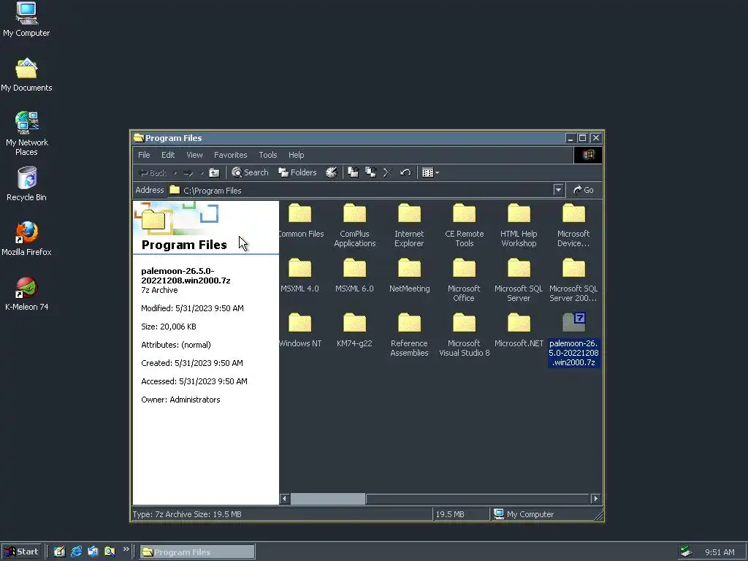Select the Microsoft SQL Server 200… folder
Image resolution: width=748 pixels, height=561 pixels.
(x=573, y=280)
